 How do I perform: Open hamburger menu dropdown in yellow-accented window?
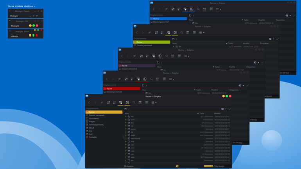pyautogui.click(x=154, y=102)
